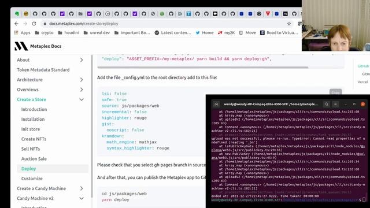Expand the Overviews section chevron

82,90
